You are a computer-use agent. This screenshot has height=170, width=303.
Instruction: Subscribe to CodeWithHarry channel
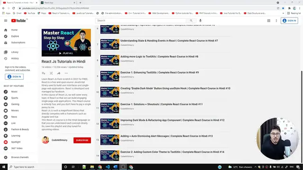(x=82, y=140)
